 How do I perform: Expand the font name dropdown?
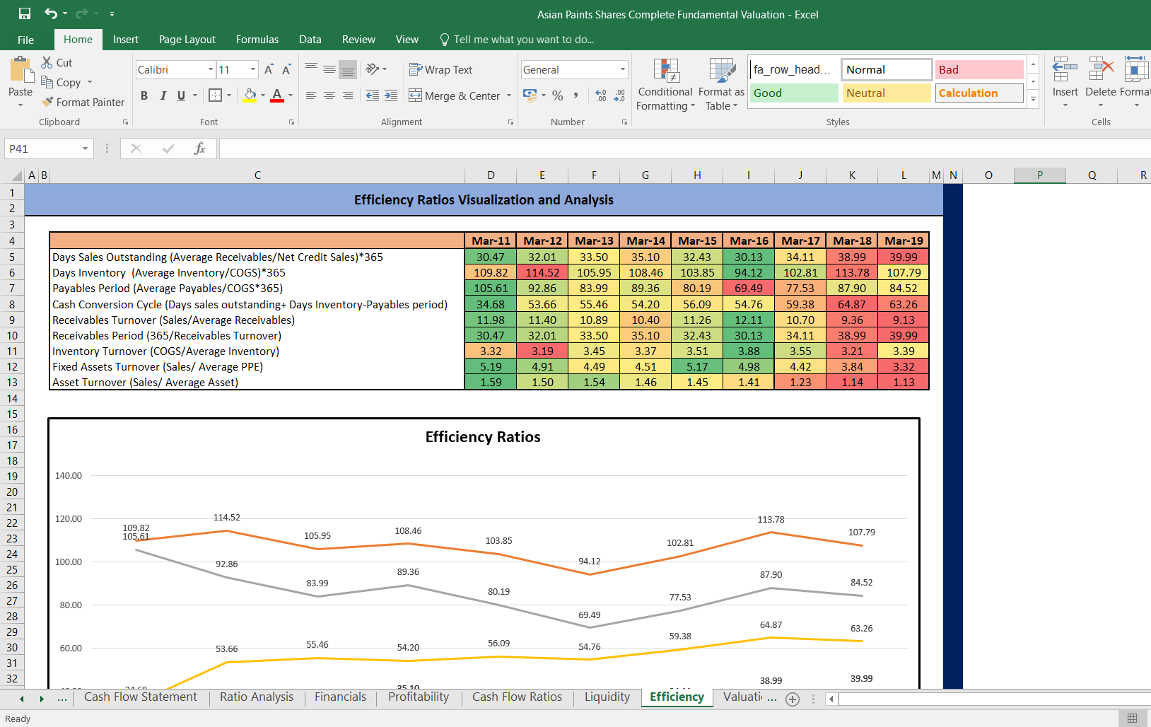point(210,69)
